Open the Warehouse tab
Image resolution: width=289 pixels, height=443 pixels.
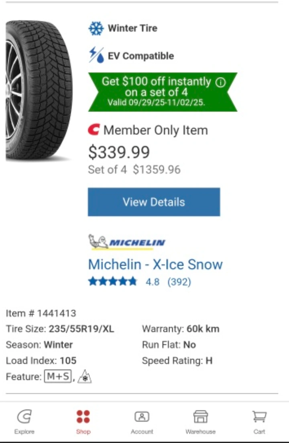click(x=200, y=422)
